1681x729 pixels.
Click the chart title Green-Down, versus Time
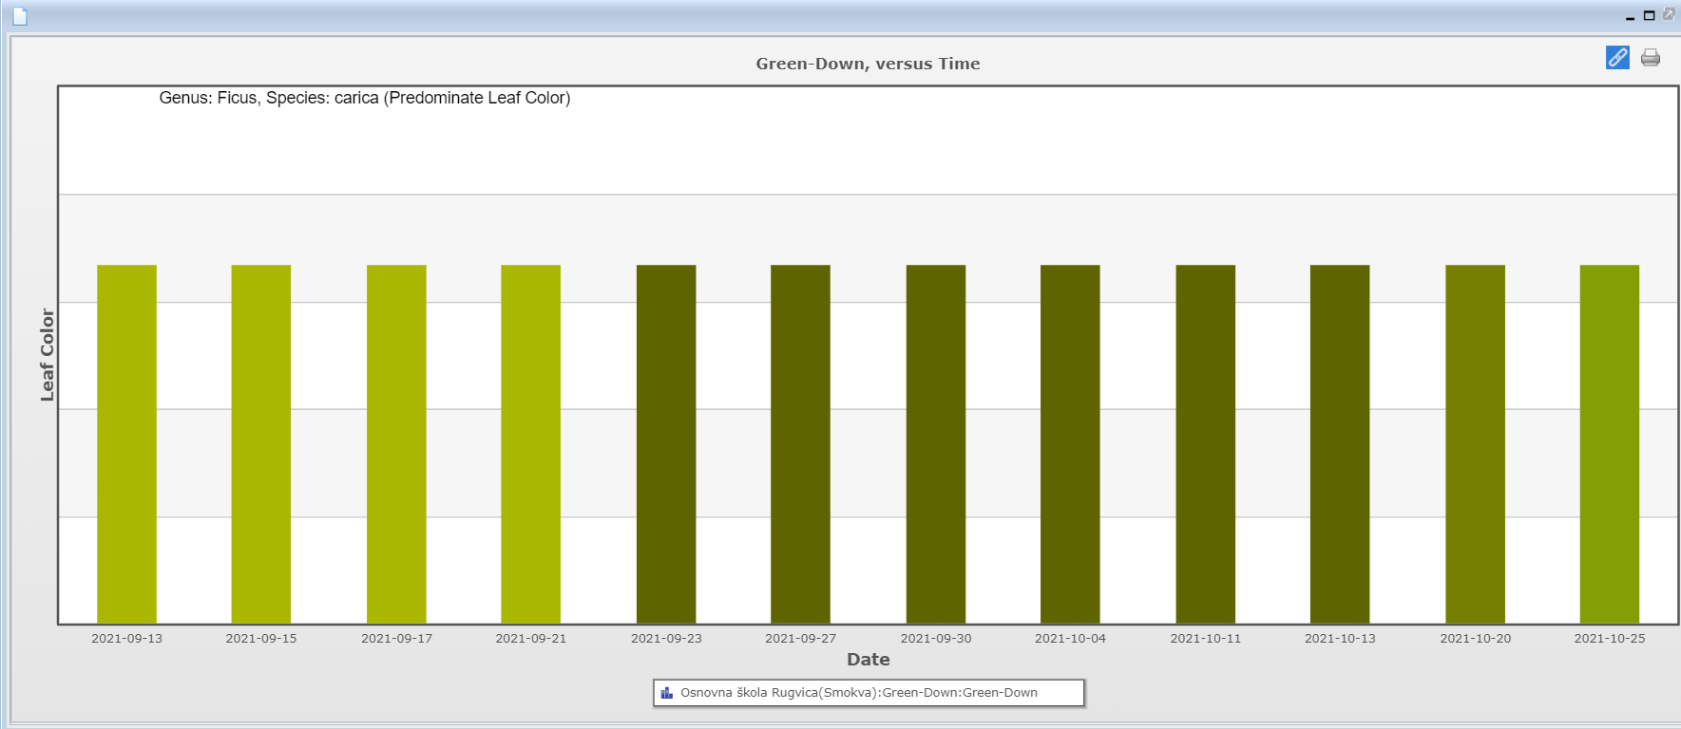coord(868,64)
